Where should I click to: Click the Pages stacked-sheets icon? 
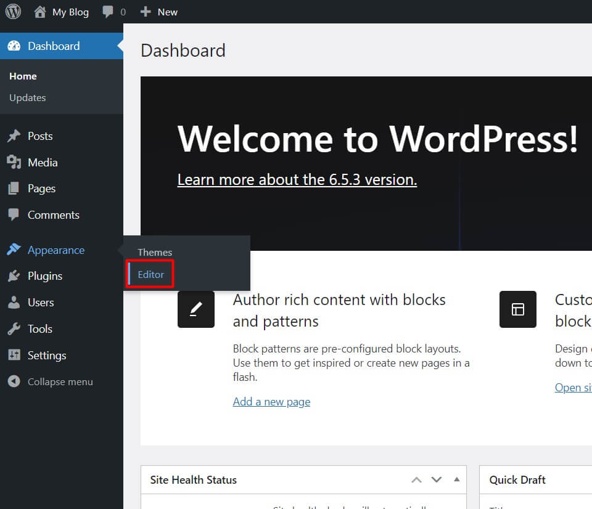(14, 189)
